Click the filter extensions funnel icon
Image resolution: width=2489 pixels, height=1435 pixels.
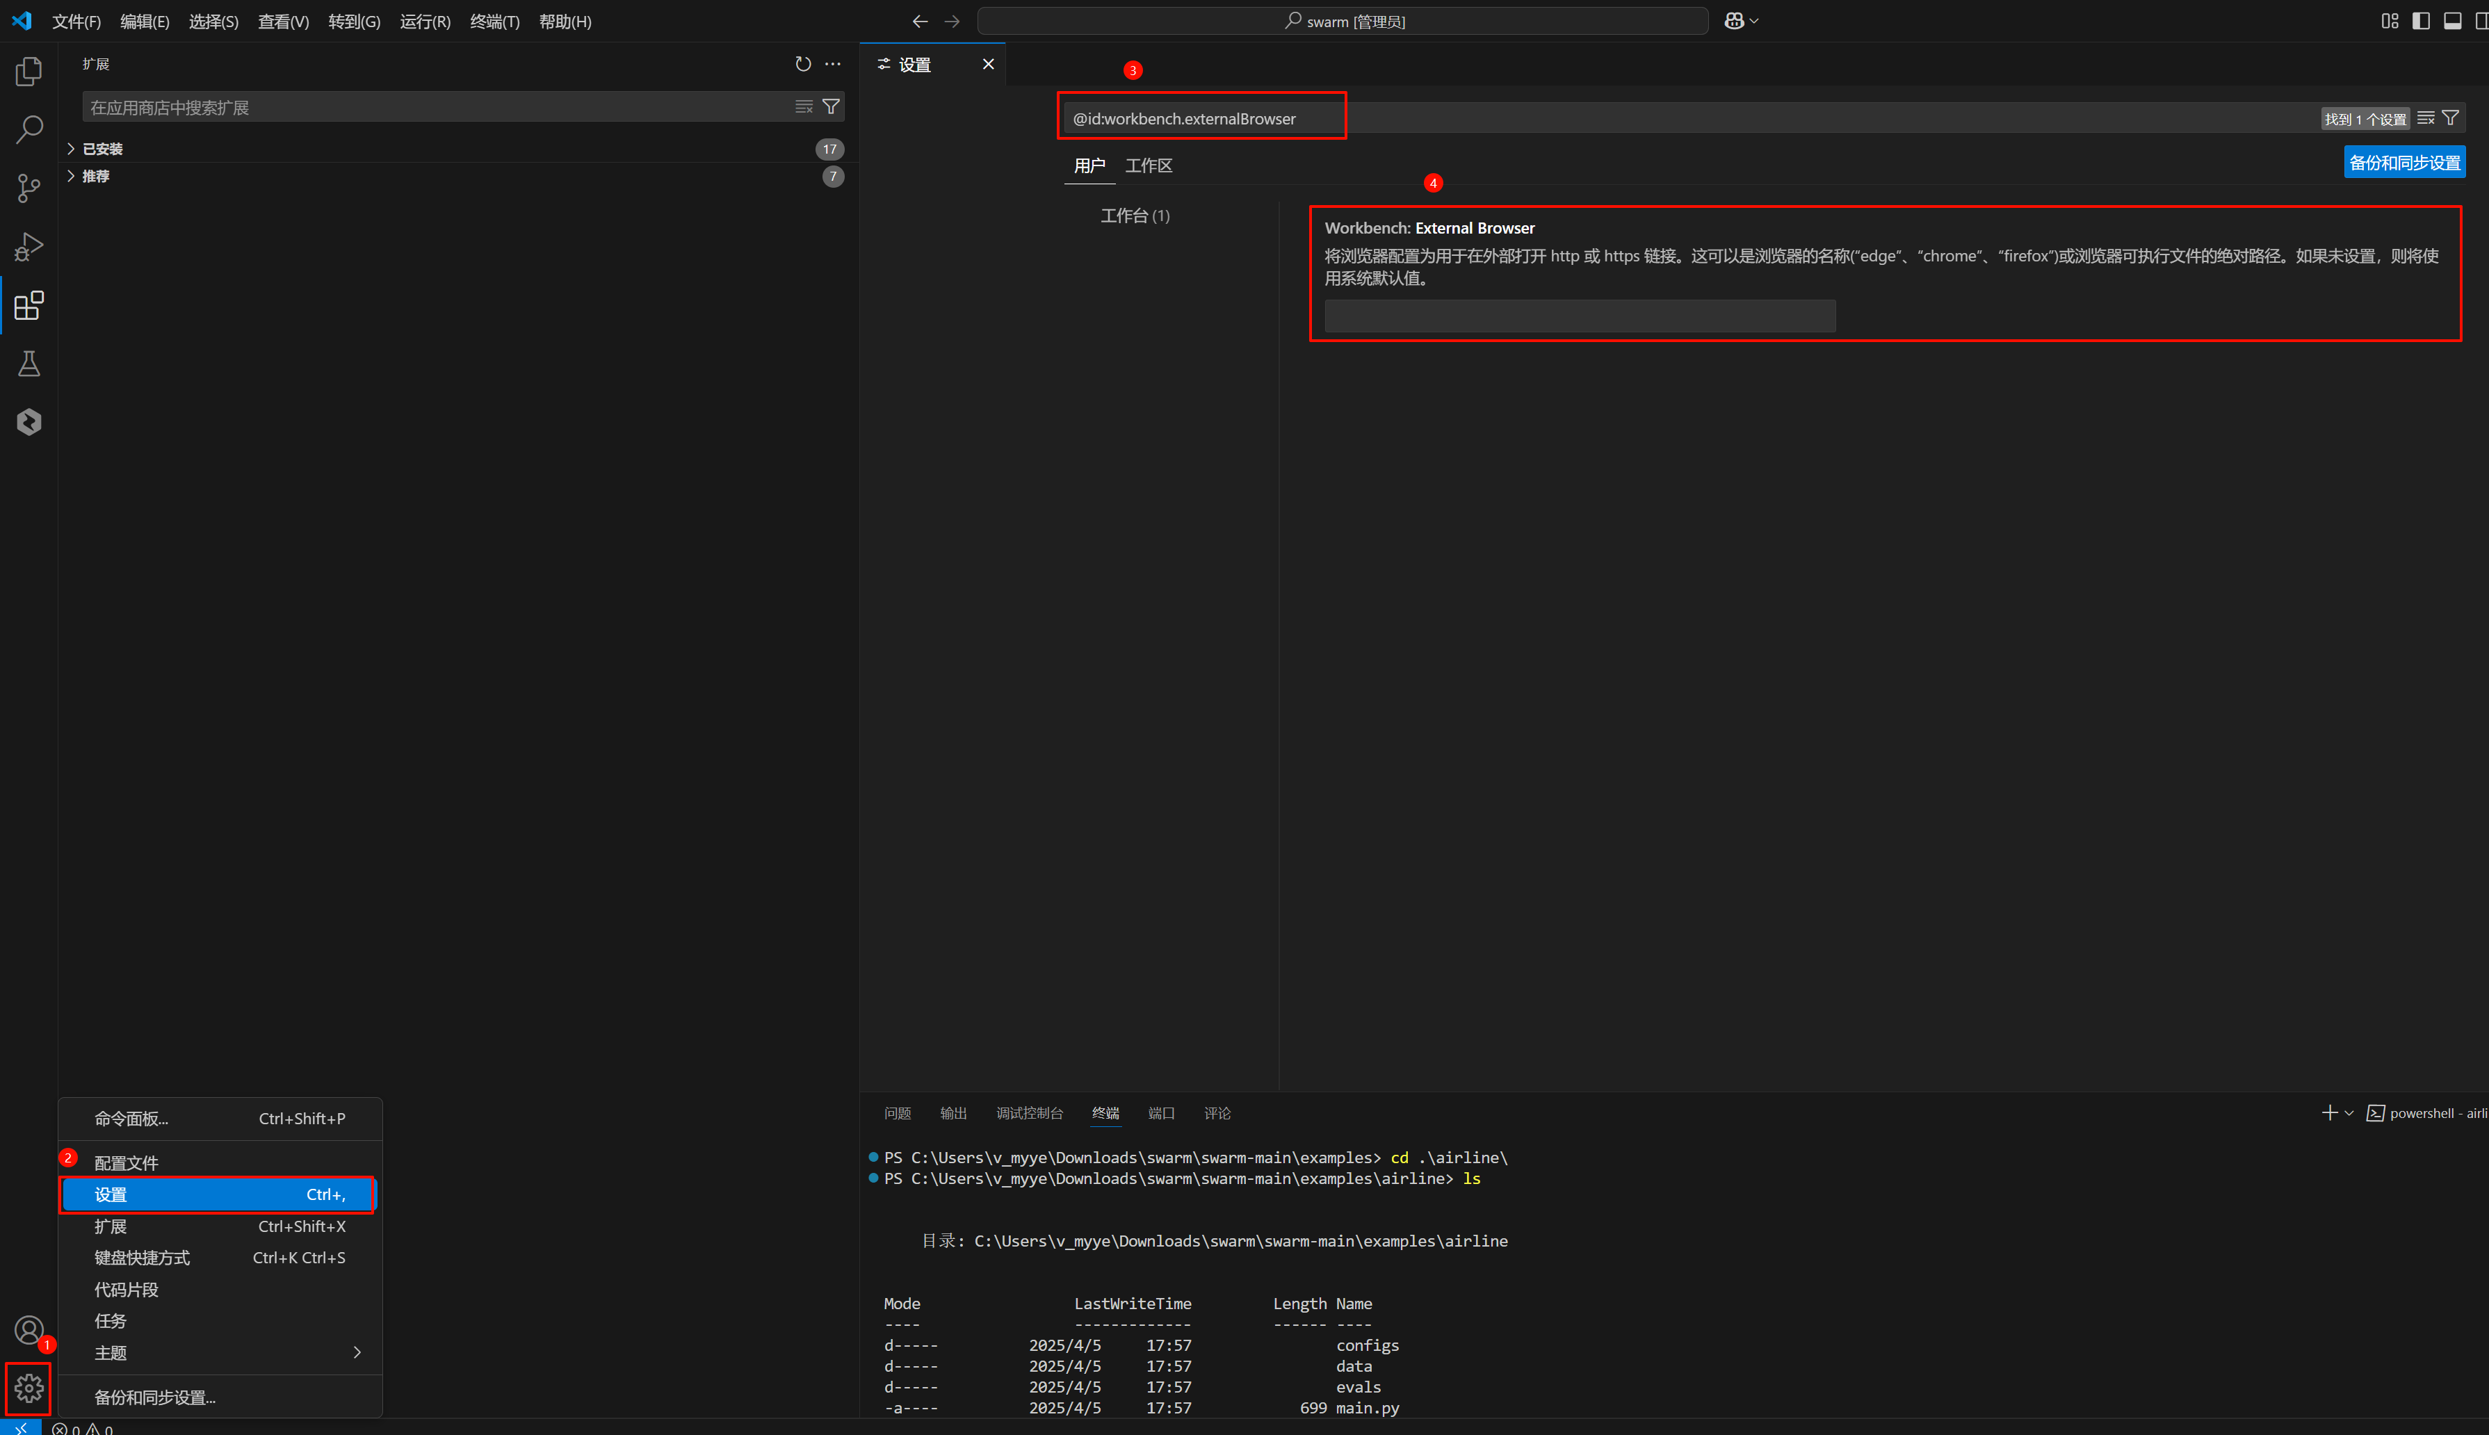click(x=831, y=106)
